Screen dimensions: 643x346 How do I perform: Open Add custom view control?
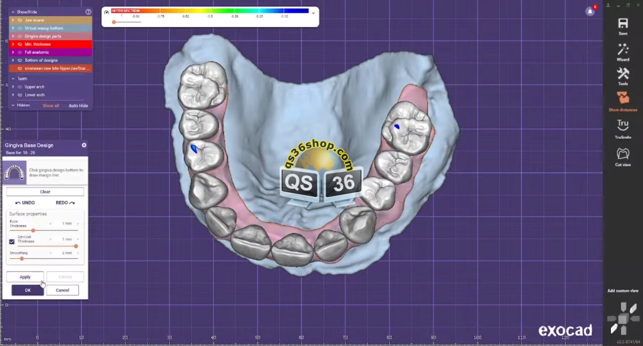point(622,290)
